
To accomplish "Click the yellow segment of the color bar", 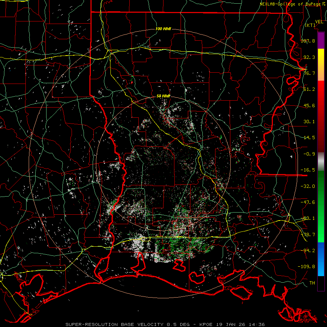I will tap(321, 65).
